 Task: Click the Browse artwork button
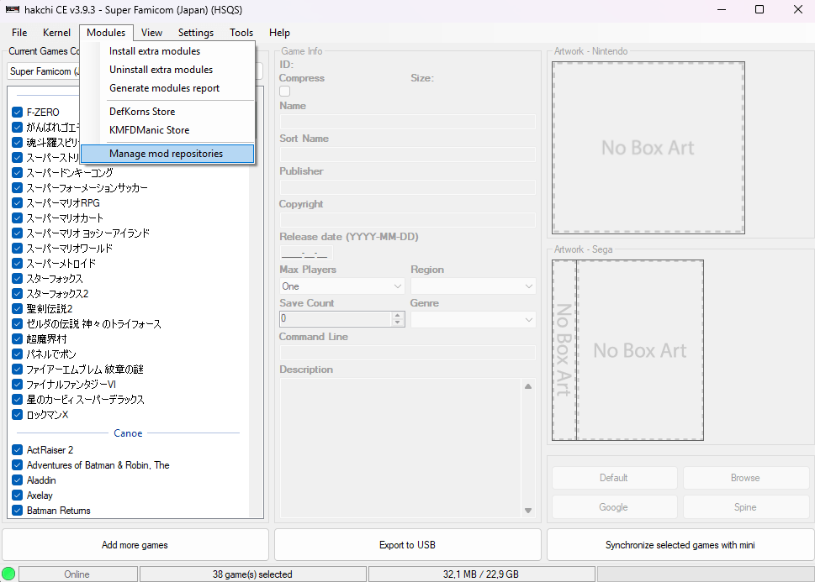point(745,478)
